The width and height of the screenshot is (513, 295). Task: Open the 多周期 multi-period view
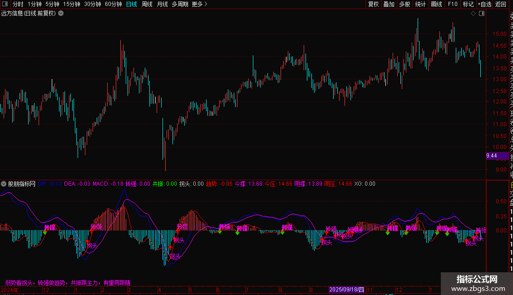tap(180, 4)
